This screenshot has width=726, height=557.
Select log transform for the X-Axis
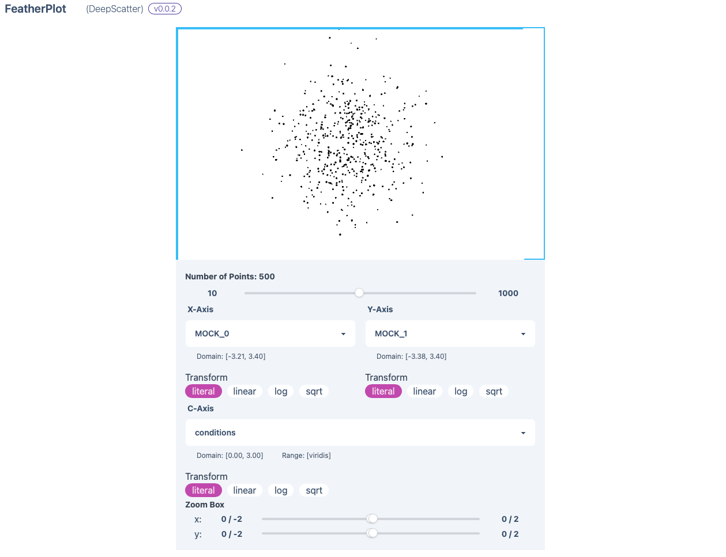pos(281,391)
